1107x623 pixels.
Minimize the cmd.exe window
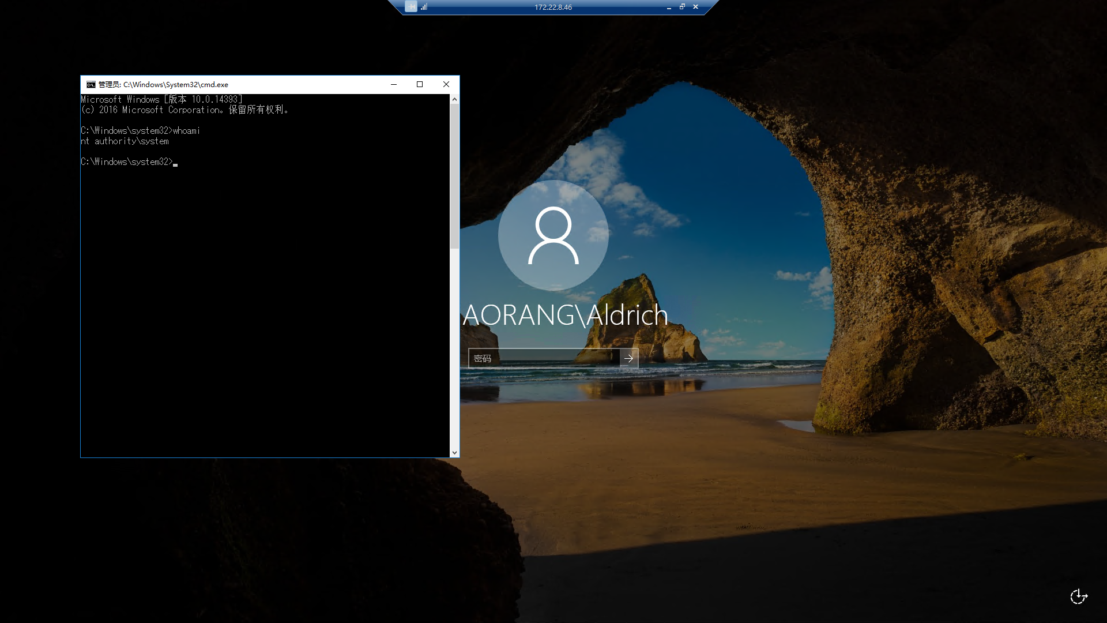(x=394, y=84)
